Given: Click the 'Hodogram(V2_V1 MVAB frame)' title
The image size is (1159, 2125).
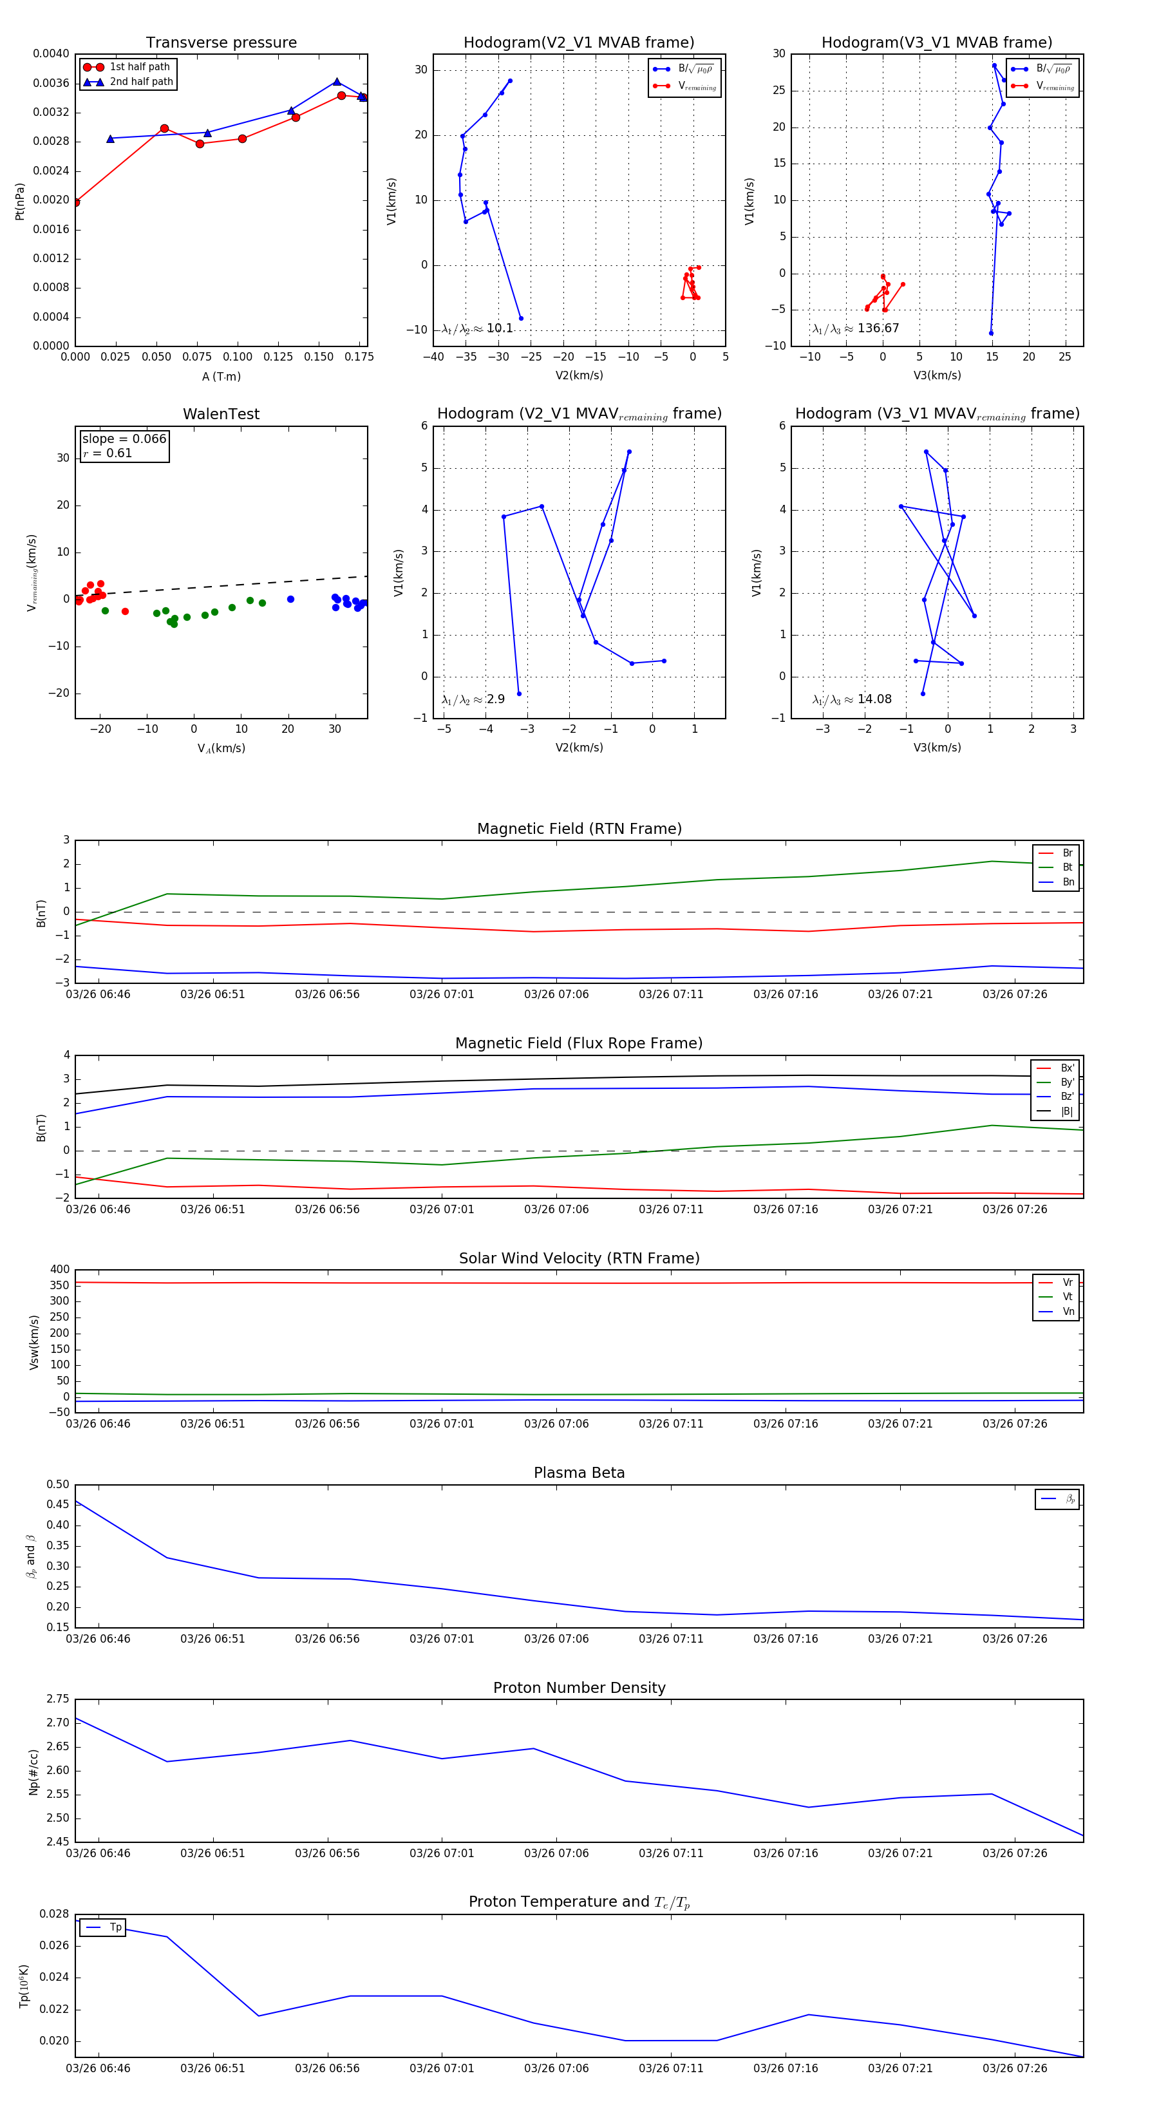Looking at the screenshot, I should tap(579, 43).
